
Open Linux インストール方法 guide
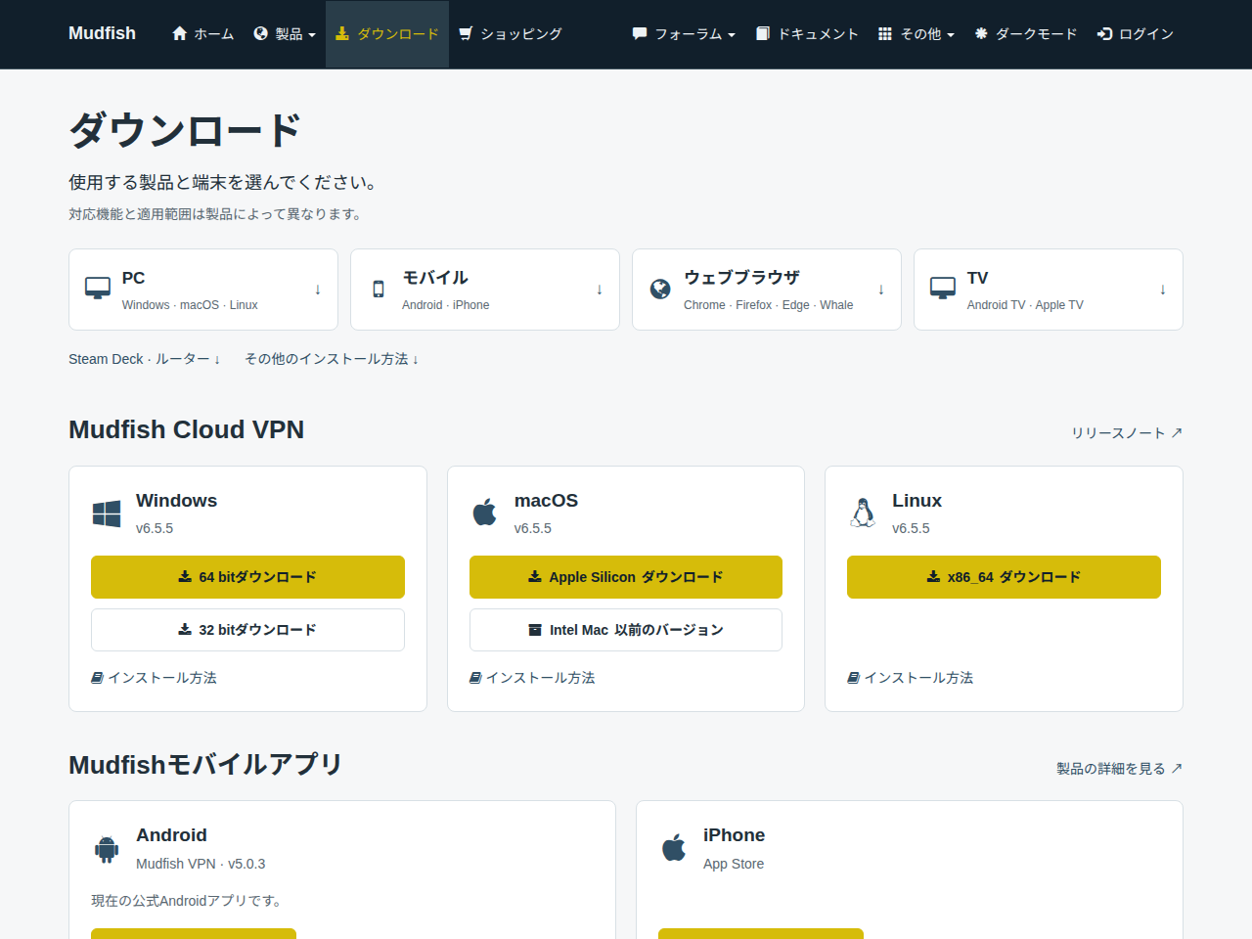[x=911, y=678]
